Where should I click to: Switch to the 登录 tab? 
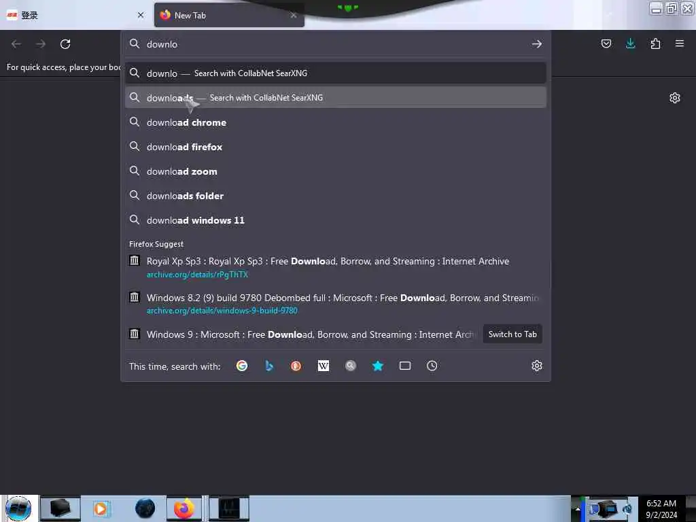coord(75,15)
